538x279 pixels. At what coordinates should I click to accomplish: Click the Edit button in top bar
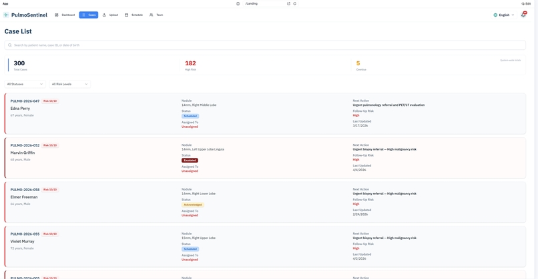[x=526, y=3]
